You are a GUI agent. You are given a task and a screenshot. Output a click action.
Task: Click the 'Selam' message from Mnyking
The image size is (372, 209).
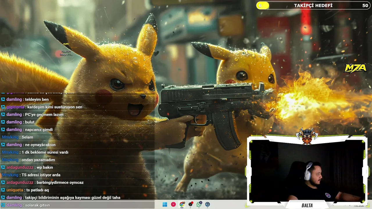[x=27, y=137]
